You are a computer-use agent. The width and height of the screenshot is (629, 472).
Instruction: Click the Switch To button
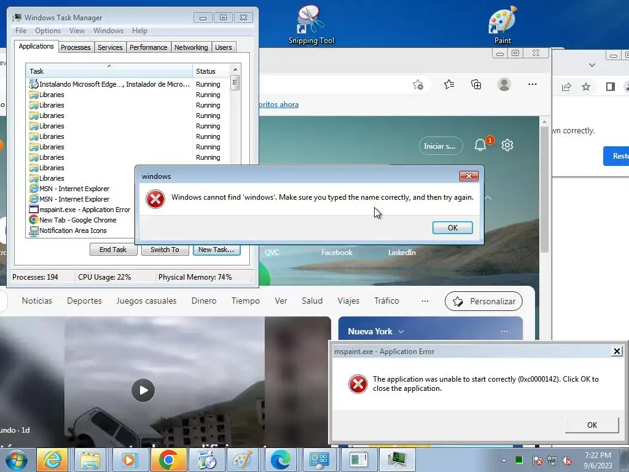click(x=165, y=250)
